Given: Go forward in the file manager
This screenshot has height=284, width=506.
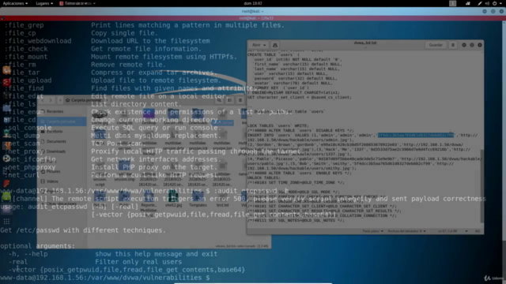Looking at the screenshot, I should 51,100.
